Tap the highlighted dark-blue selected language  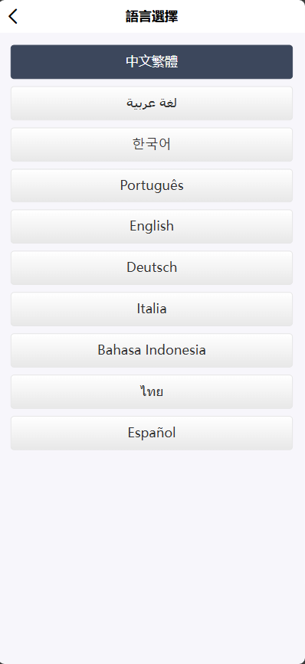point(152,62)
